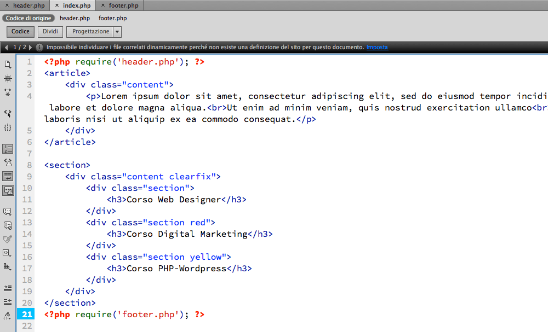Click the text "Corso Web Designer"
548x332 pixels.
(174, 200)
